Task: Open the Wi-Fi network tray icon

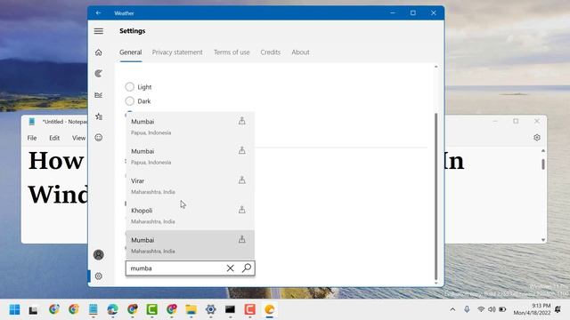Action: [481, 309]
